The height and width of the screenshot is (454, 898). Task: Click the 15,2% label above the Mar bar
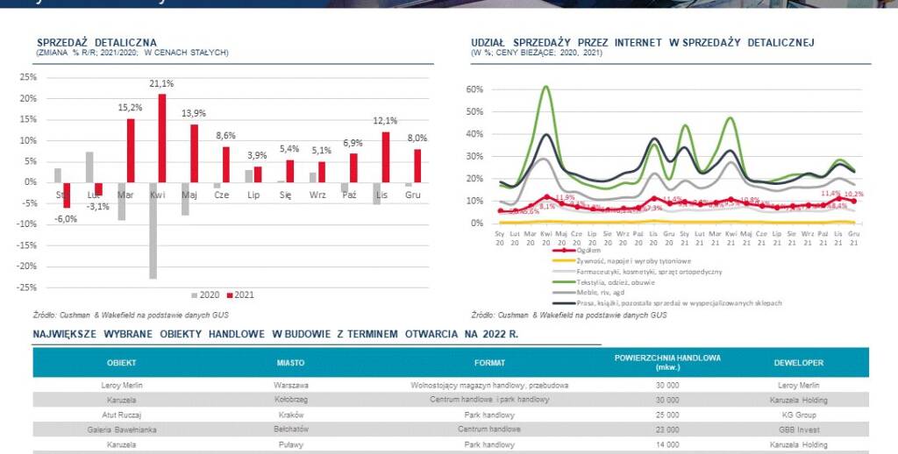point(129,108)
